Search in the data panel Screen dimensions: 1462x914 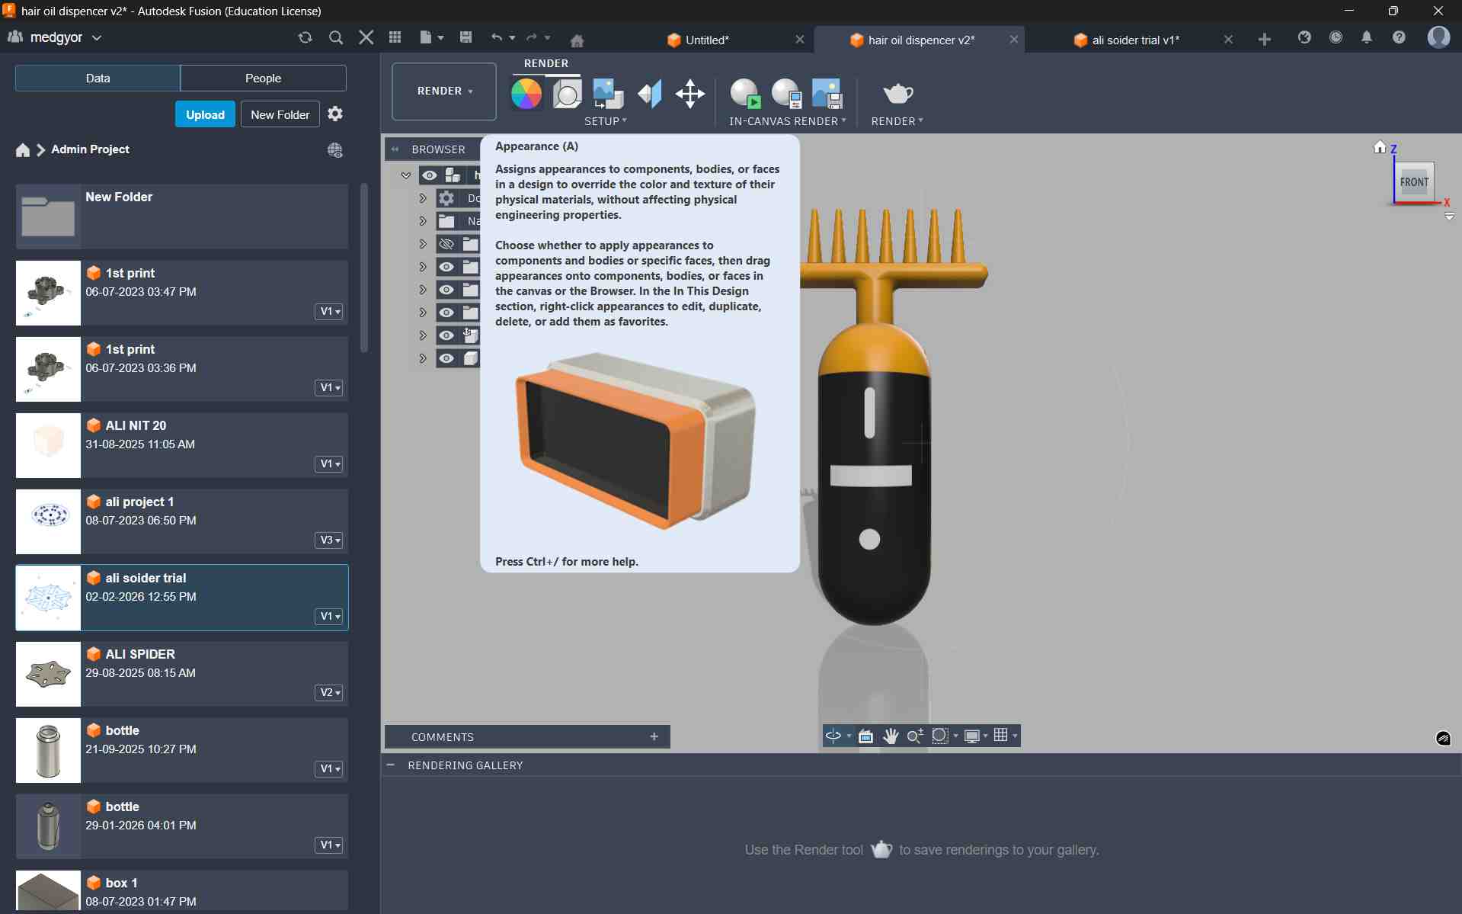(336, 37)
